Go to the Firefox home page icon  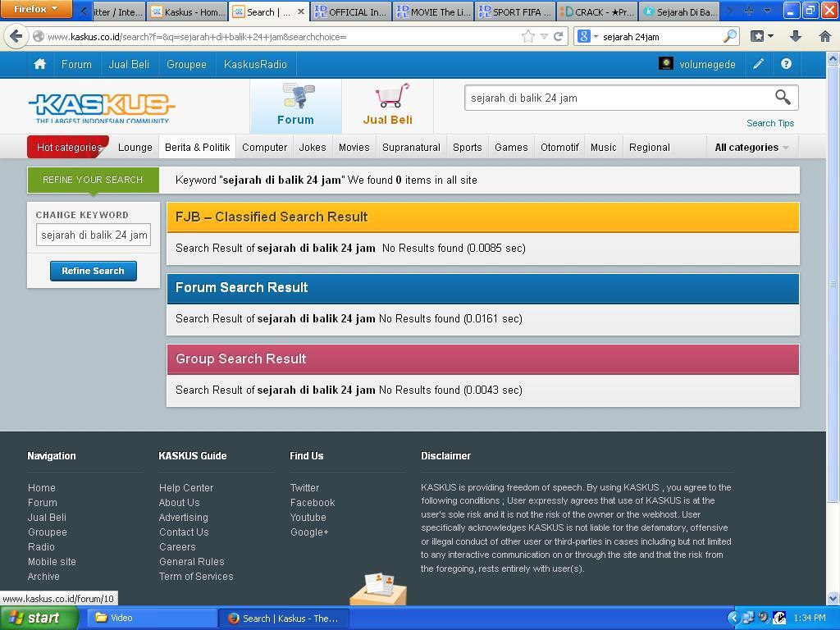825,36
